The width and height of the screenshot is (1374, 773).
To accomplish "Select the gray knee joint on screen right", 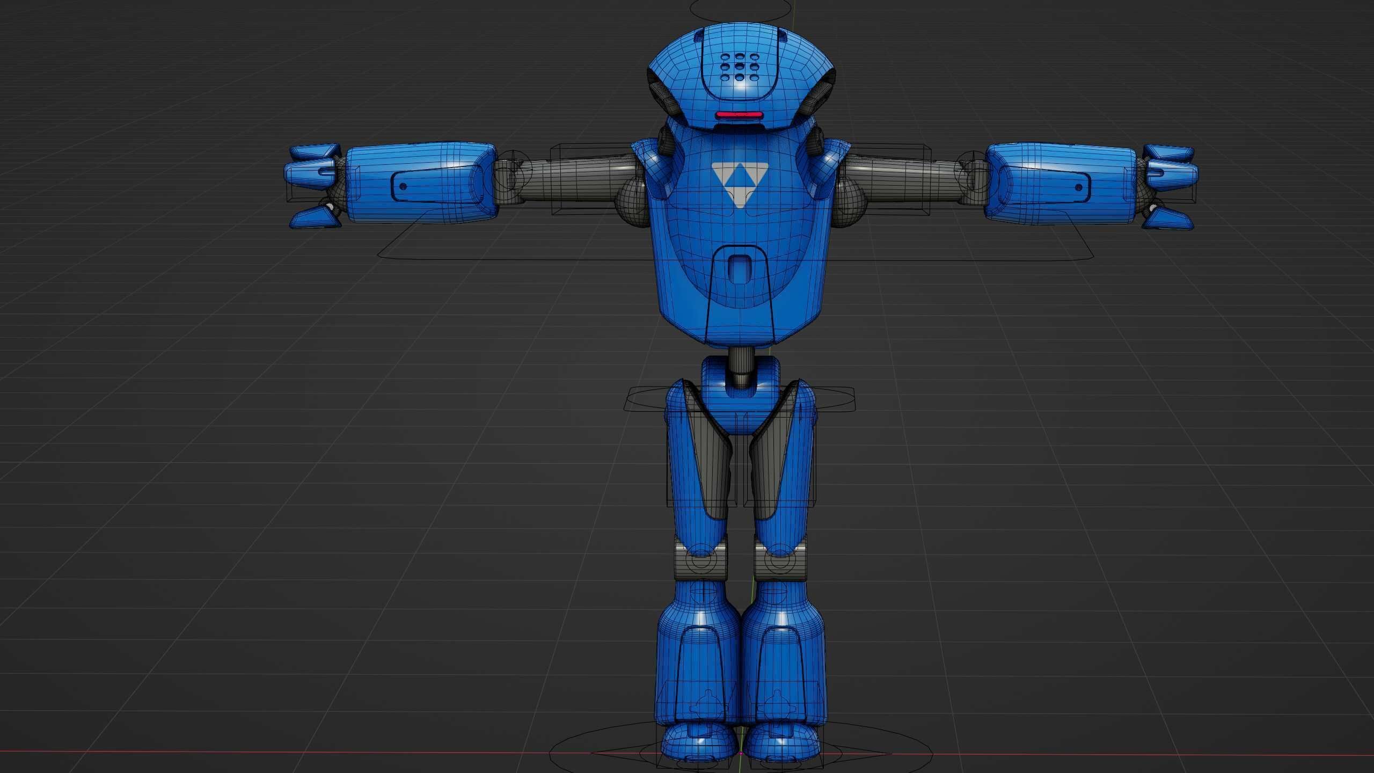I will pos(780,558).
